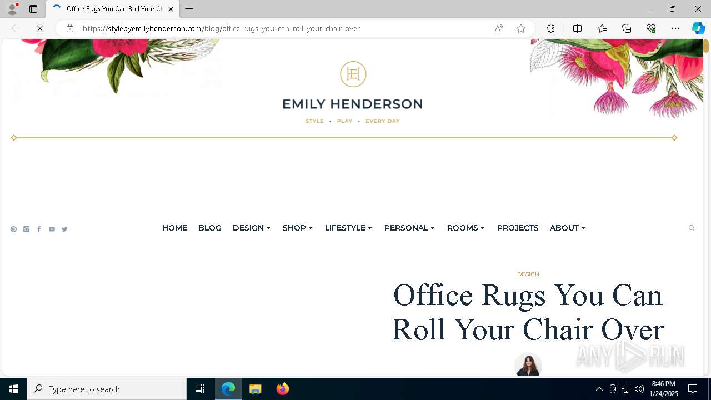
Task: Open the browser profile icon
Action: pos(12,9)
